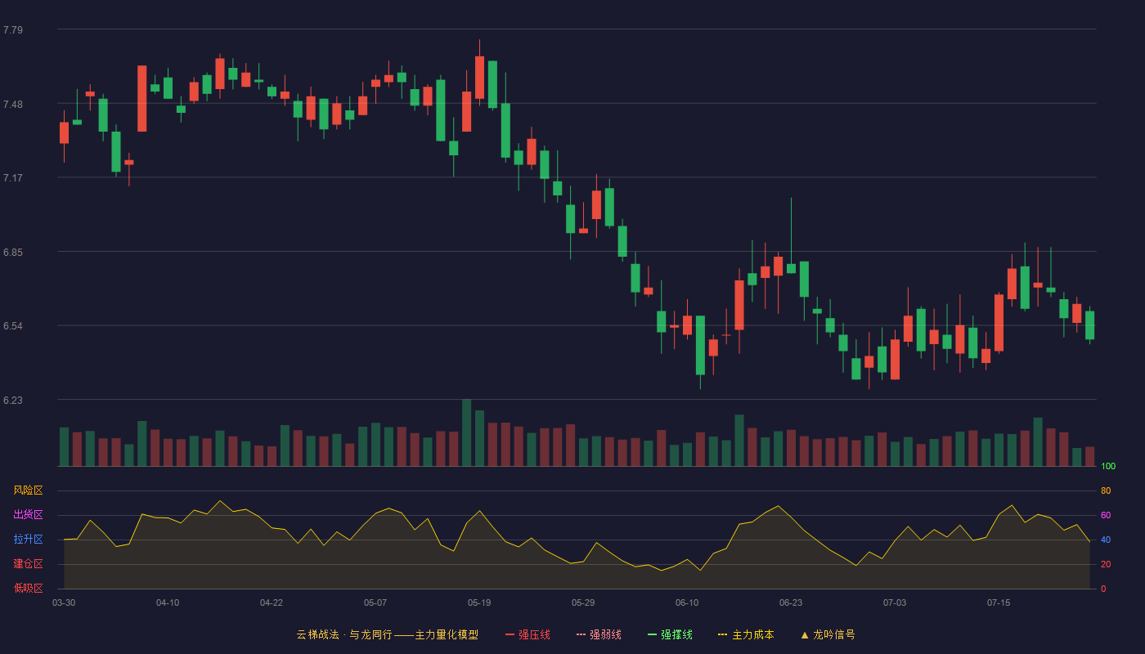
Task: Toggle the 强弱线 legend series
Action: (x=599, y=634)
